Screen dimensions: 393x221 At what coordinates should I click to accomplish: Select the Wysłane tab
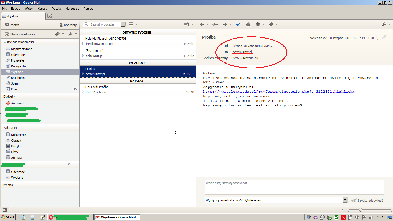[23, 16]
